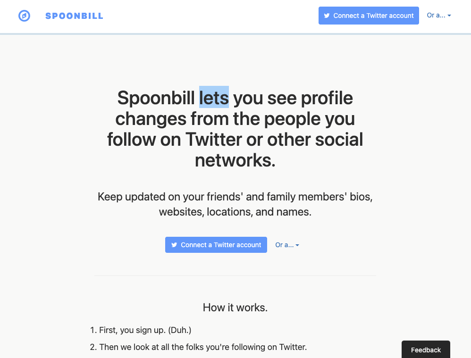This screenshot has height=358, width=471.
Task: Click the SPOONBILL brand name in header
Action: (74, 16)
